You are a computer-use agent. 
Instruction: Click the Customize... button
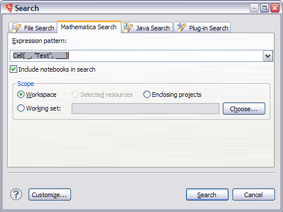pos(50,195)
